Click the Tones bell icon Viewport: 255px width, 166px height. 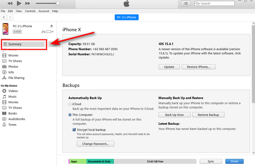point(4,124)
